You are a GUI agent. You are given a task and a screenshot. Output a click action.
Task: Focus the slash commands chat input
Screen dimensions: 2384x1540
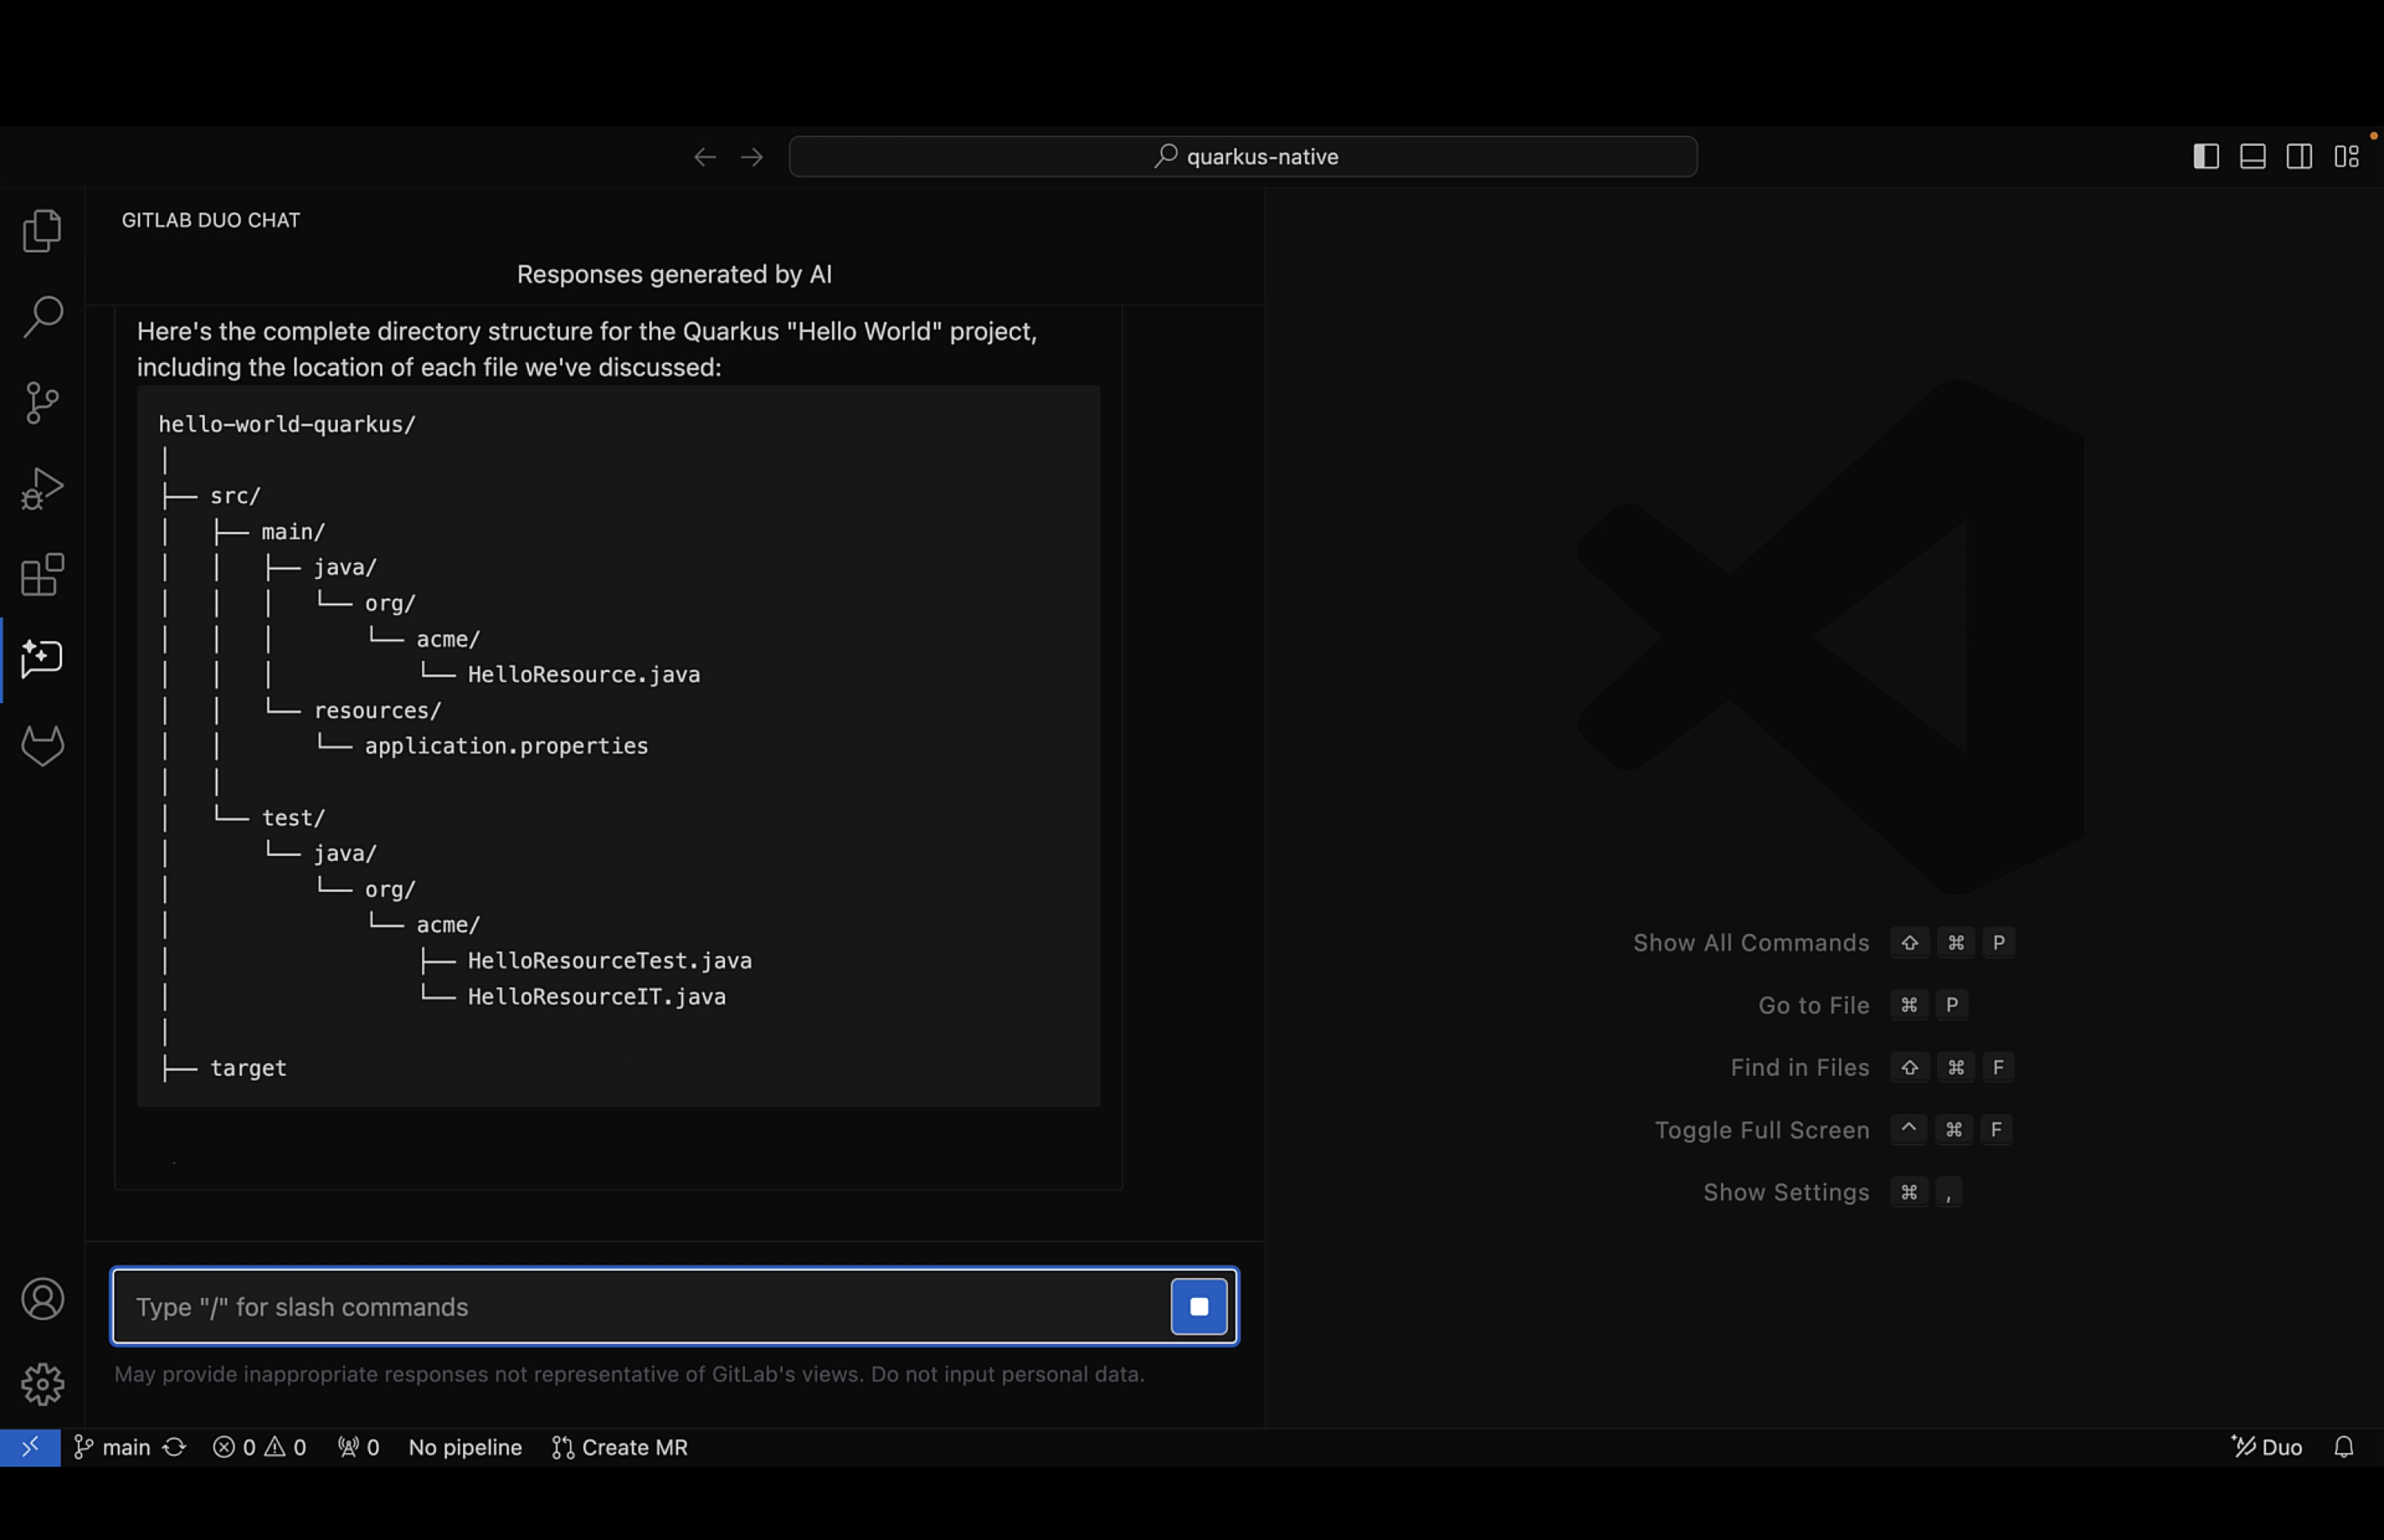tap(641, 1307)
